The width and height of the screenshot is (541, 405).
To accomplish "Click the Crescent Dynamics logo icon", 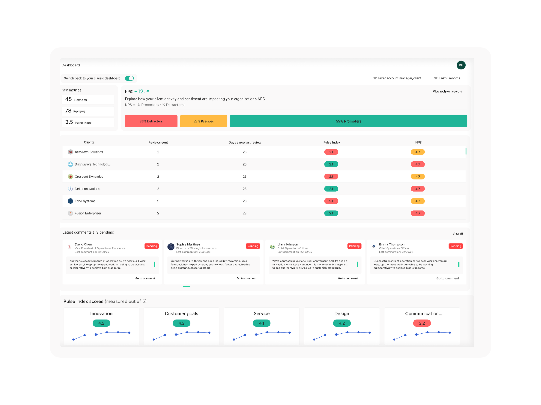I will point(70,177).
